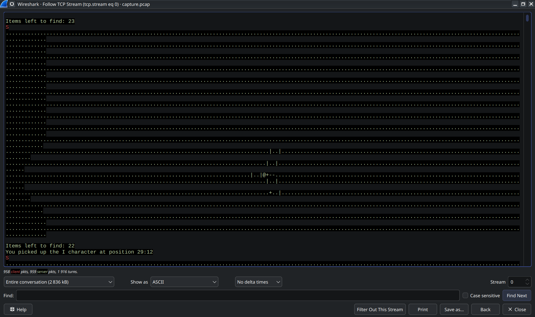Click the Help life-preserver icon

click(x=12, y=309)
